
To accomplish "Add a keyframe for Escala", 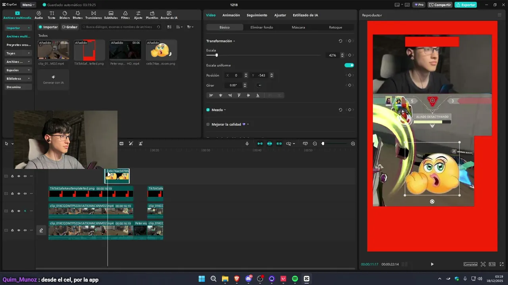I will point(350,55).
